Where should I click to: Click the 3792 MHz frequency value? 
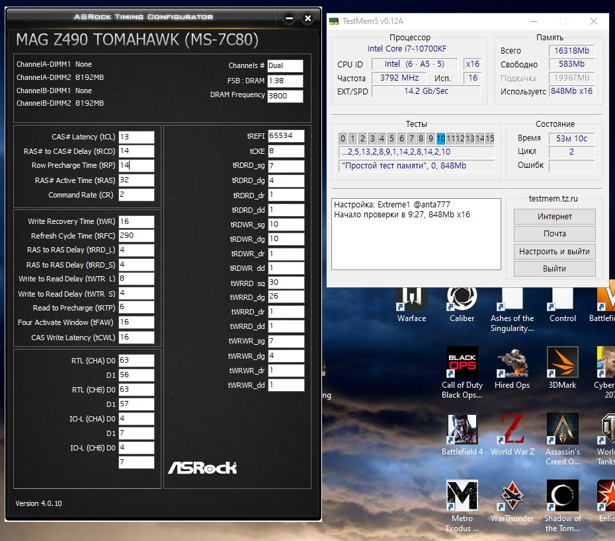[399, 77]
